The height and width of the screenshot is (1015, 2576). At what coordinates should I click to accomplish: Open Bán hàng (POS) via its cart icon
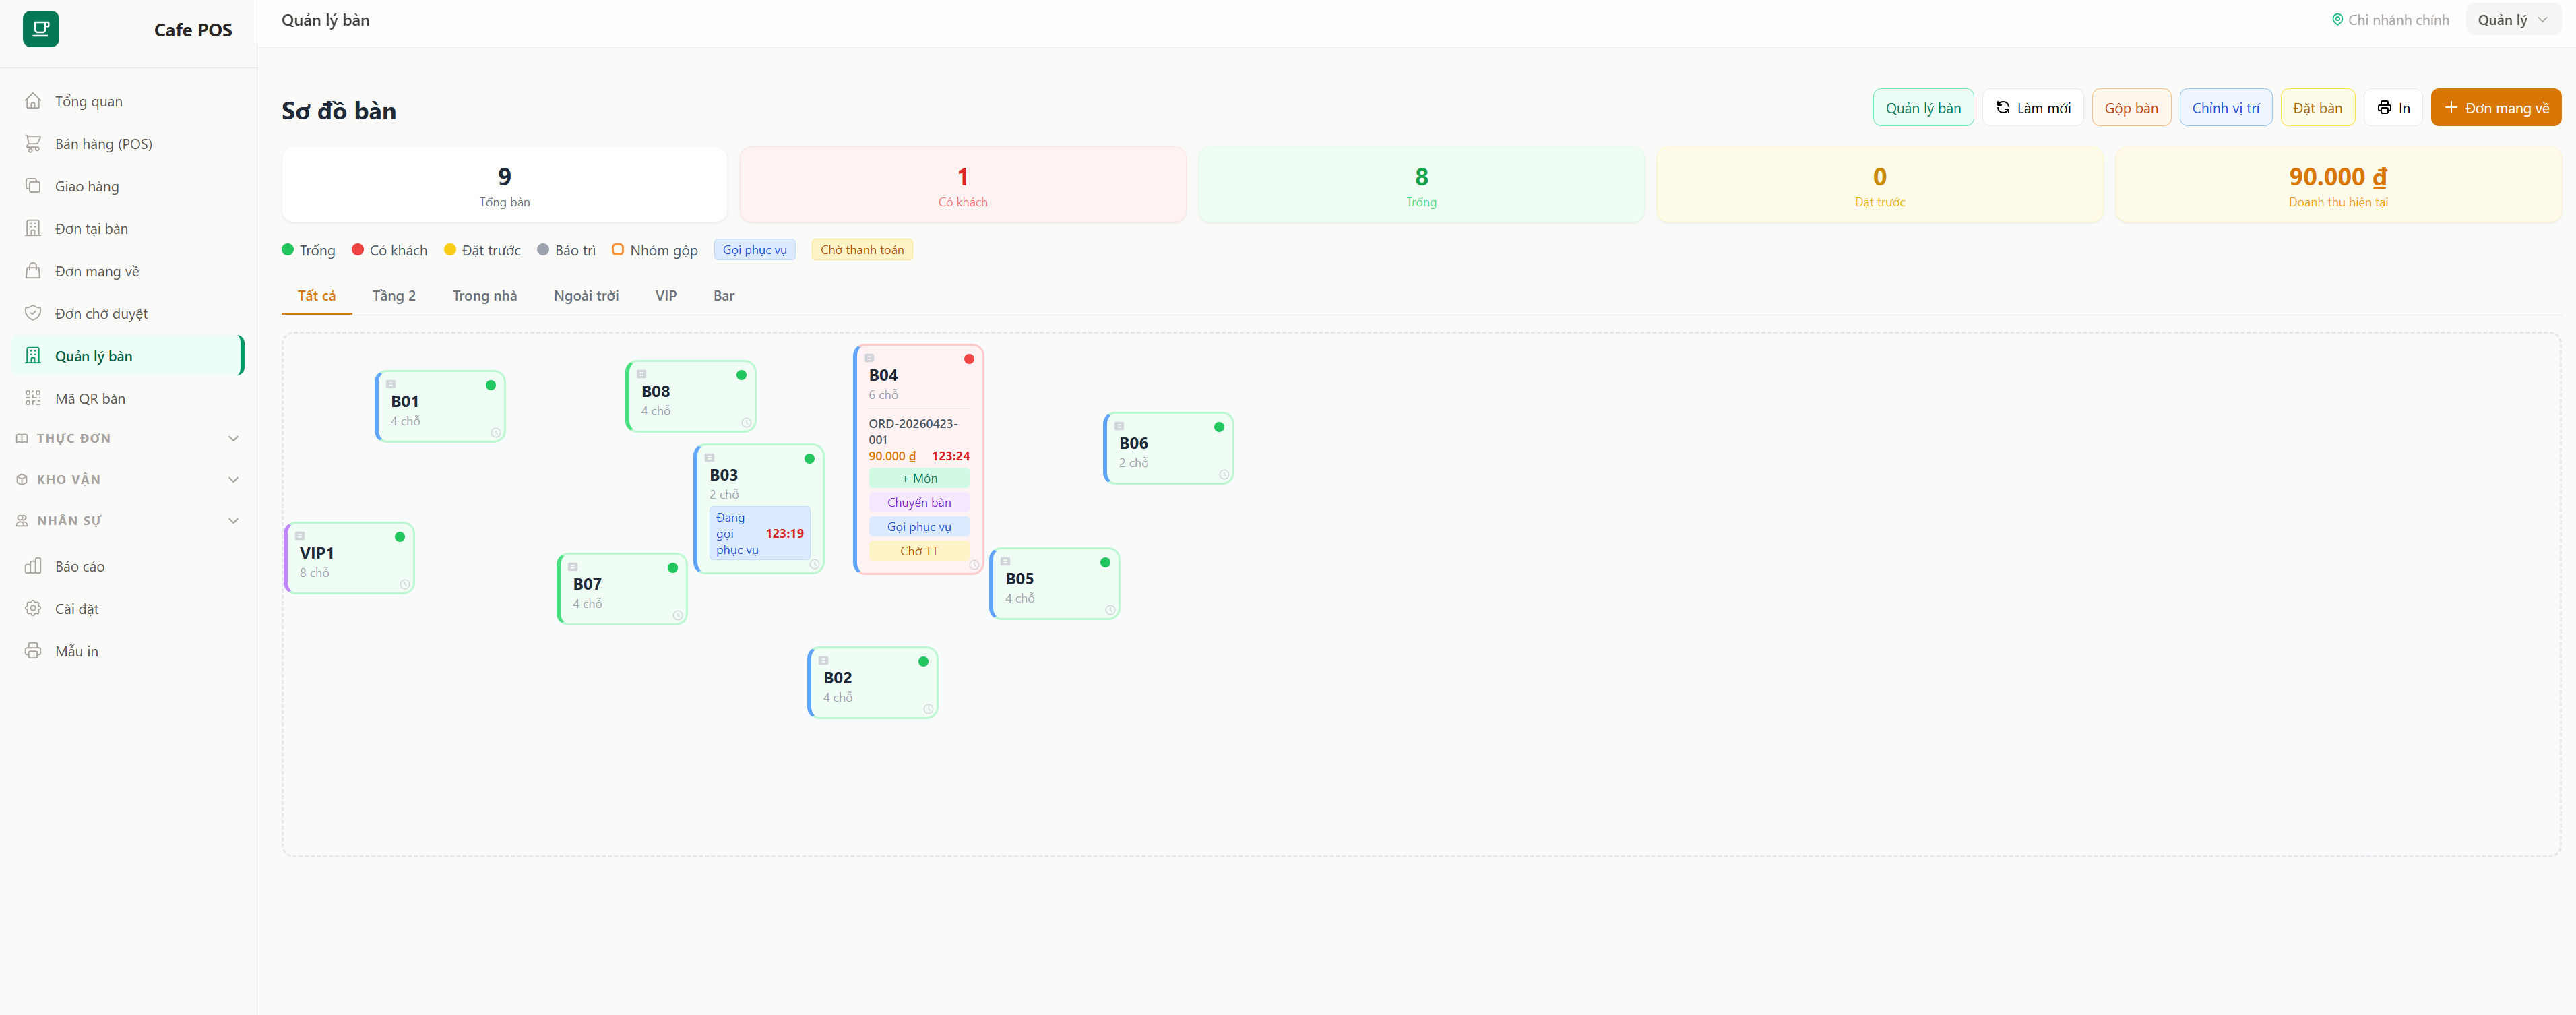[x=33, y=144]
